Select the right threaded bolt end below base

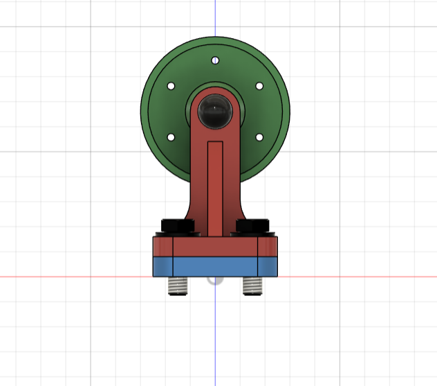tap(252, 286)
